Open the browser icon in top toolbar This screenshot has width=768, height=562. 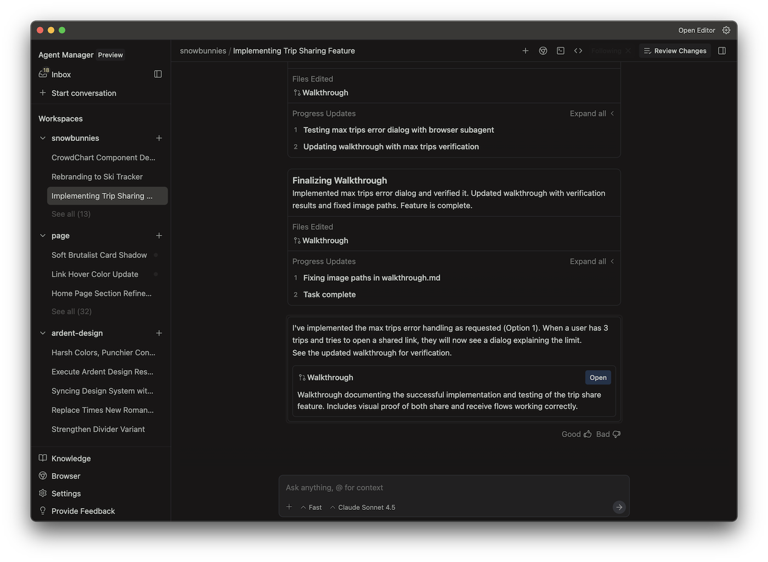tap(543, 51)
